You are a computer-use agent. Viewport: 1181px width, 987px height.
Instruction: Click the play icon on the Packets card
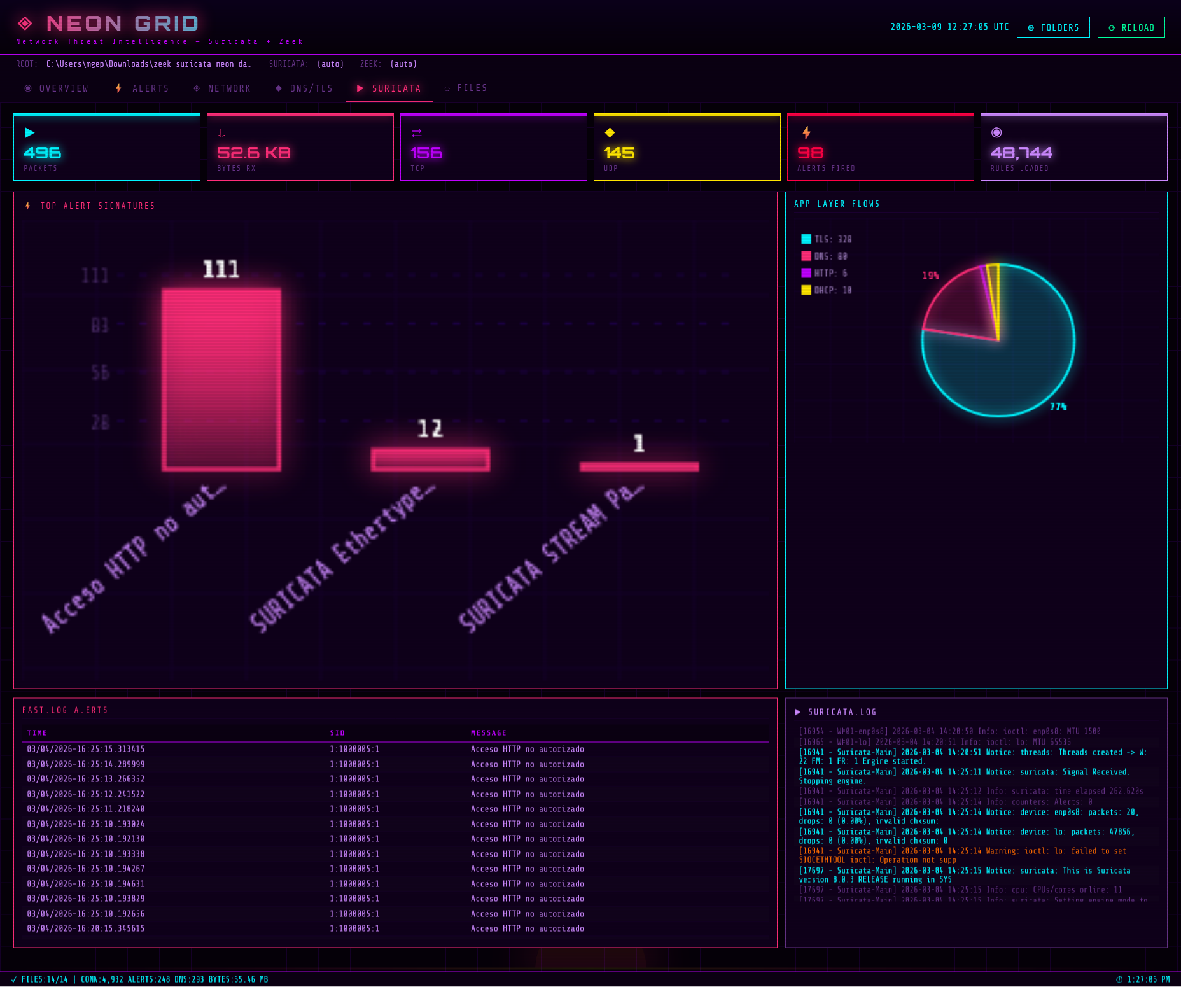coord(29,133)
